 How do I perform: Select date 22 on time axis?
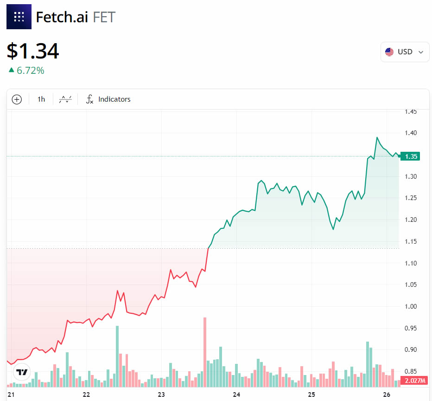86,395
